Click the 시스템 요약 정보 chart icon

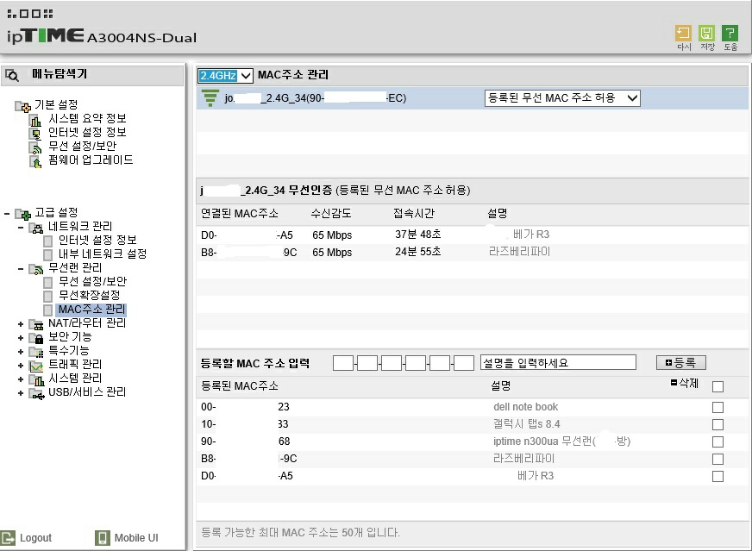[x=36, y=119]
